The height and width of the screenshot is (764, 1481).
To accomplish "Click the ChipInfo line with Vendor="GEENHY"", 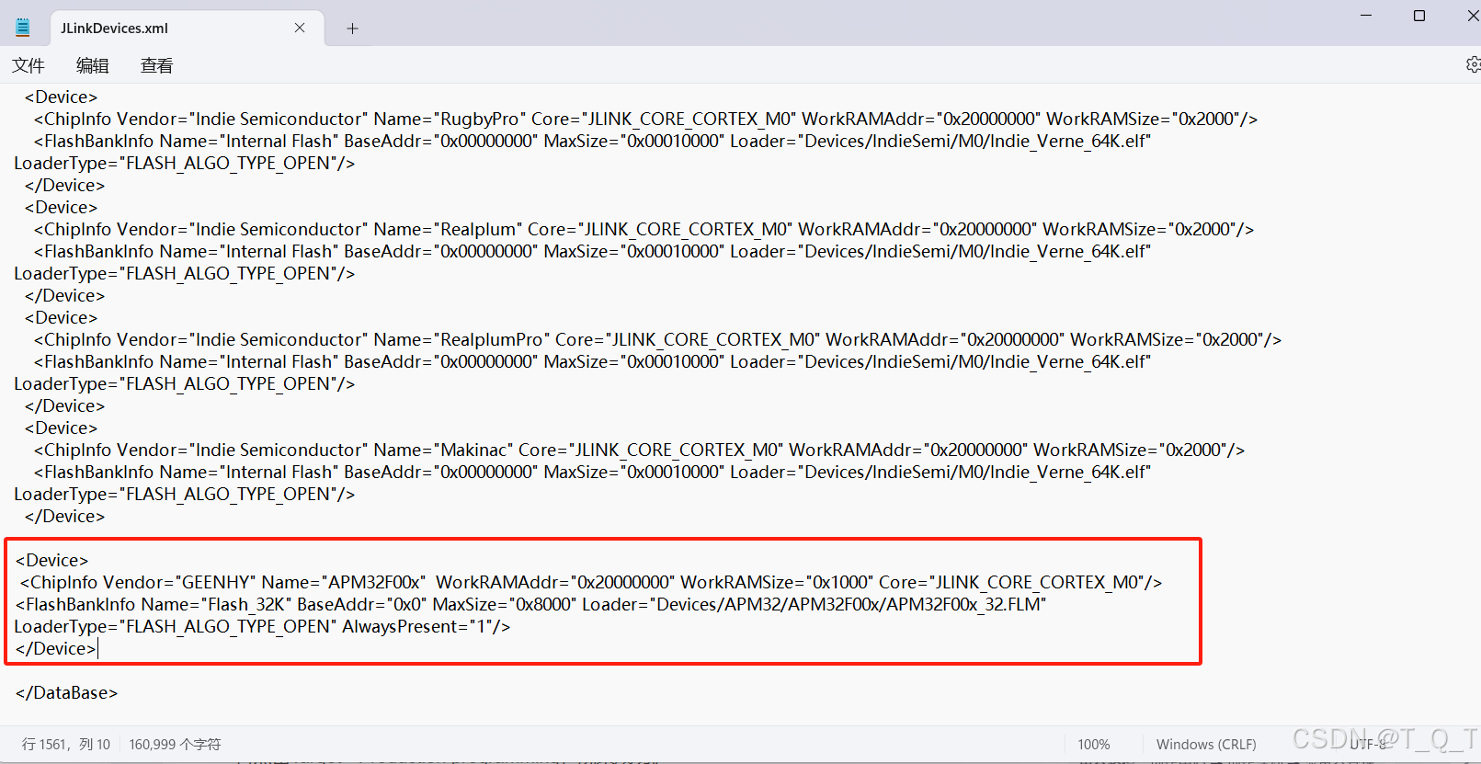I will click(x=591, y=583).
